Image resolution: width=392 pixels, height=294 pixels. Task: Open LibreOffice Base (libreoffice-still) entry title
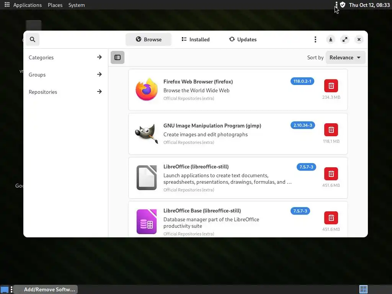coord(202,211)
